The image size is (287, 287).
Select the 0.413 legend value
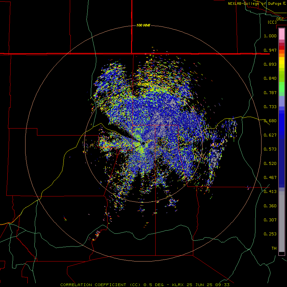point(270,192)
